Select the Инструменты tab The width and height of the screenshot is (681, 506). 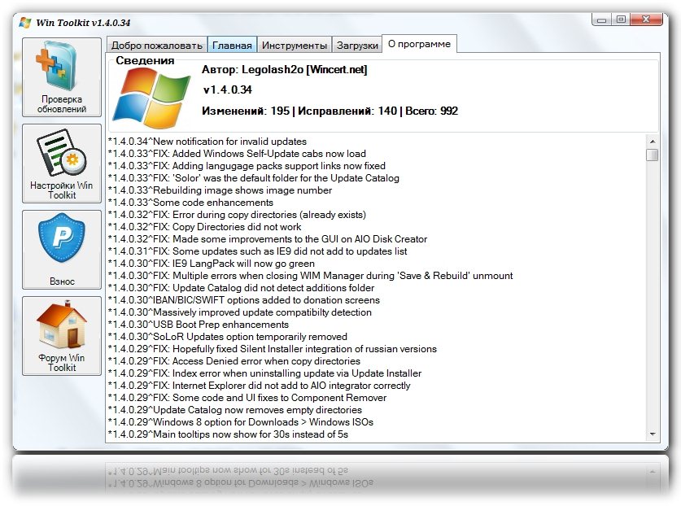(x=295, y=46)
